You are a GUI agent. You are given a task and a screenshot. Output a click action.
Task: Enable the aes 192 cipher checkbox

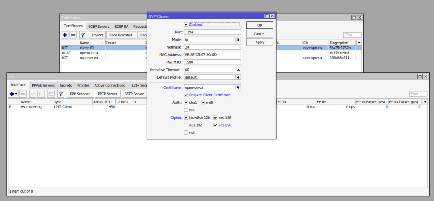click(186, 125)
